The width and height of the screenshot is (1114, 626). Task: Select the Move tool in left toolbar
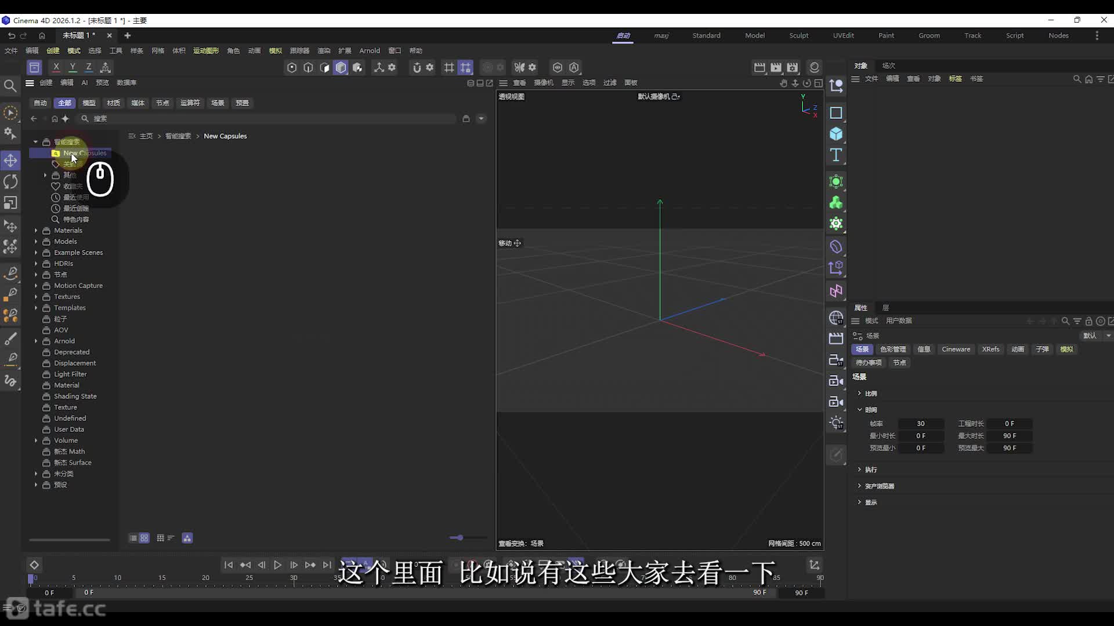click(x=10, y=160)
